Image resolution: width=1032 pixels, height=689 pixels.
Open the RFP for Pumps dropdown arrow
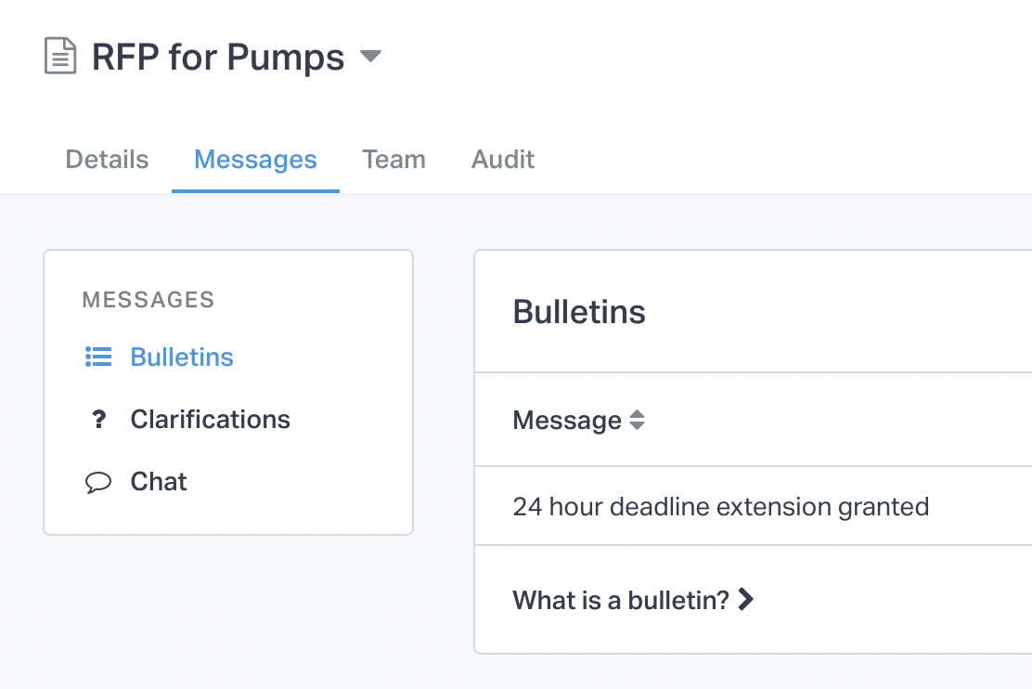pyautogui.click(x=370, y=56)
